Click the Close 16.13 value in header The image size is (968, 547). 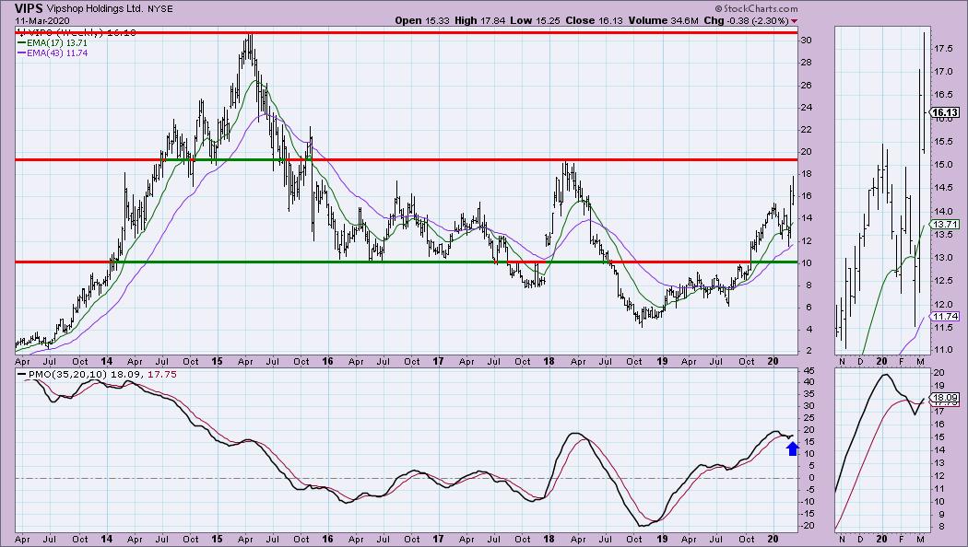point(595,20)
